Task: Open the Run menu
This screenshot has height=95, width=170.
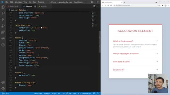Action: 35,2
